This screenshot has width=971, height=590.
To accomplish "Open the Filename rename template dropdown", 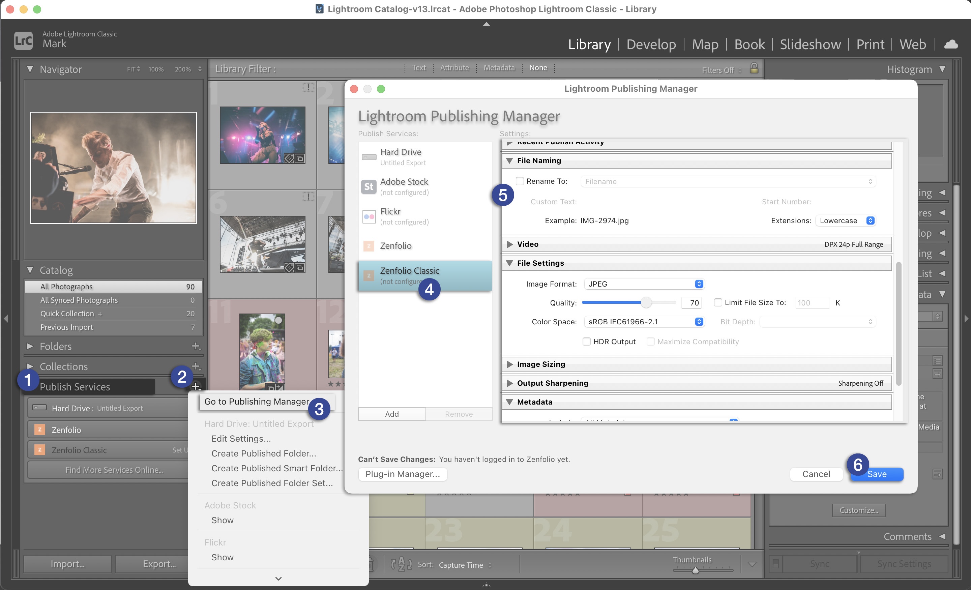I will pyautogui.click(x=728, y=181).
